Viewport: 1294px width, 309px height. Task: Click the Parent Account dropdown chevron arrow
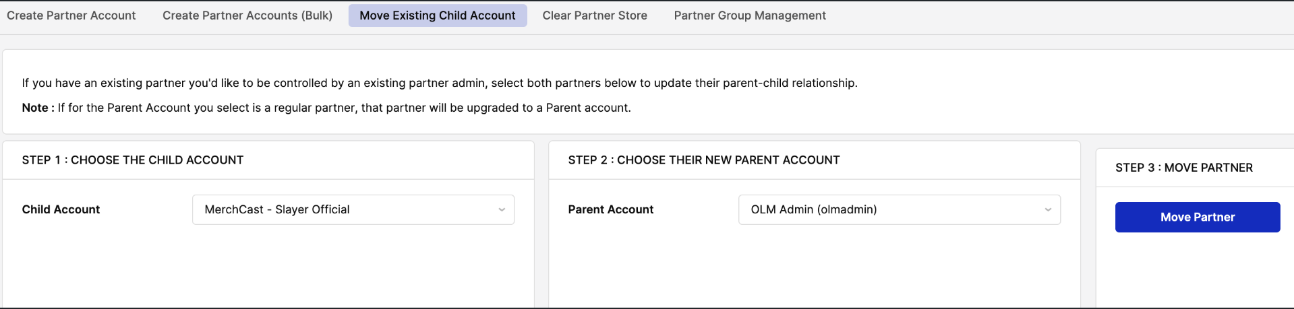pyautogui.click(x=1048, y=210)
